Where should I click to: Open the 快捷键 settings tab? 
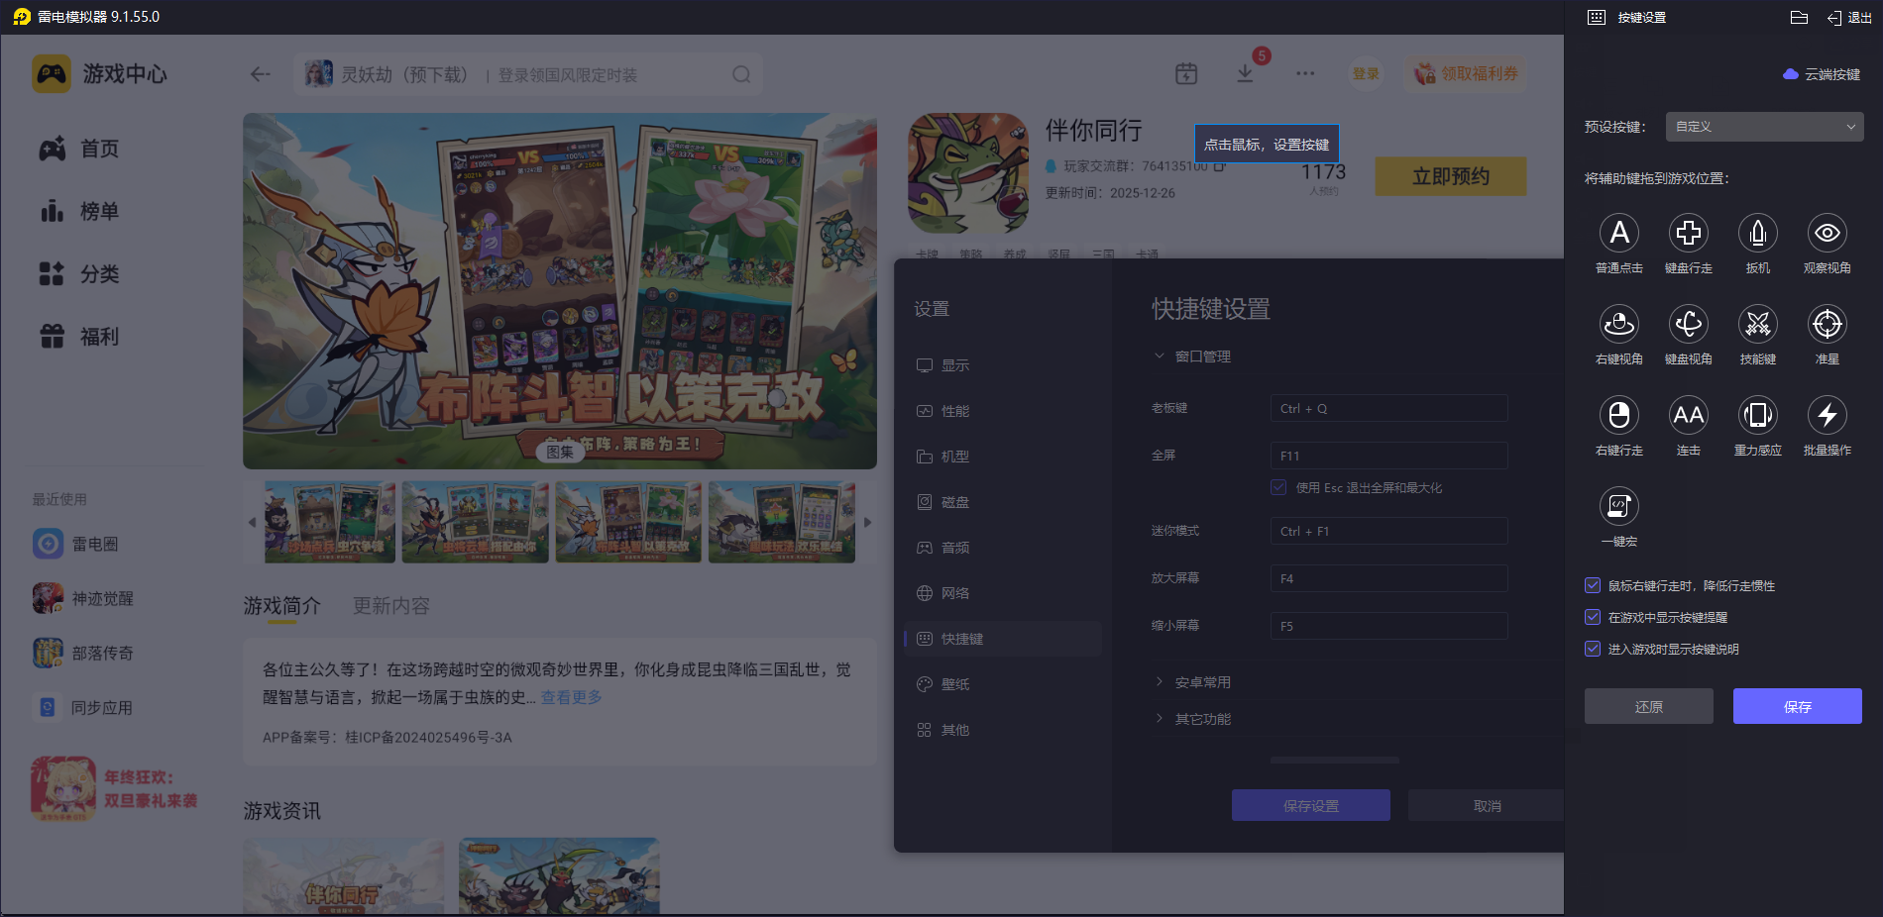[x=1003, y=639]
